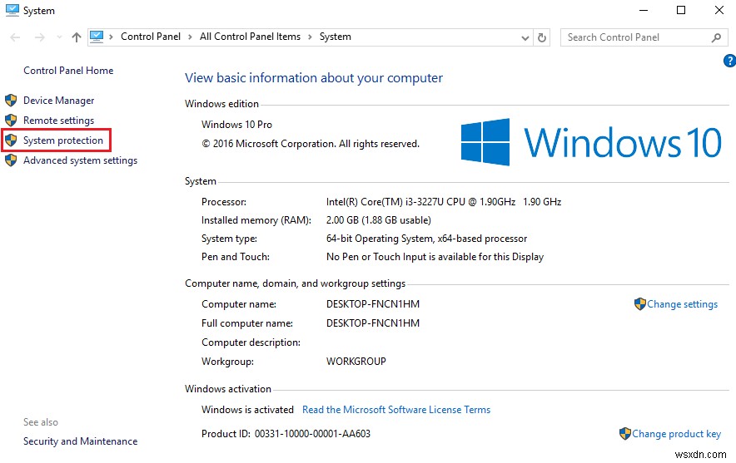The height and width of the screenshot is (463, 736).
Task: Open Control Panel Home
Action: 68,71
